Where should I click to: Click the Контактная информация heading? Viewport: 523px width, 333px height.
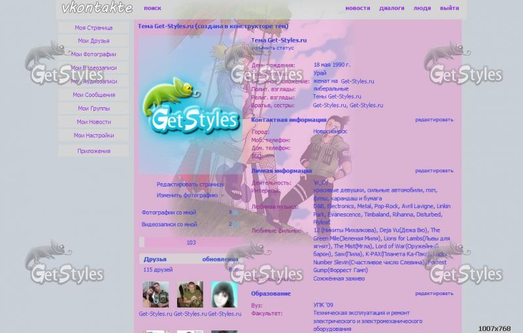(288, 120)
